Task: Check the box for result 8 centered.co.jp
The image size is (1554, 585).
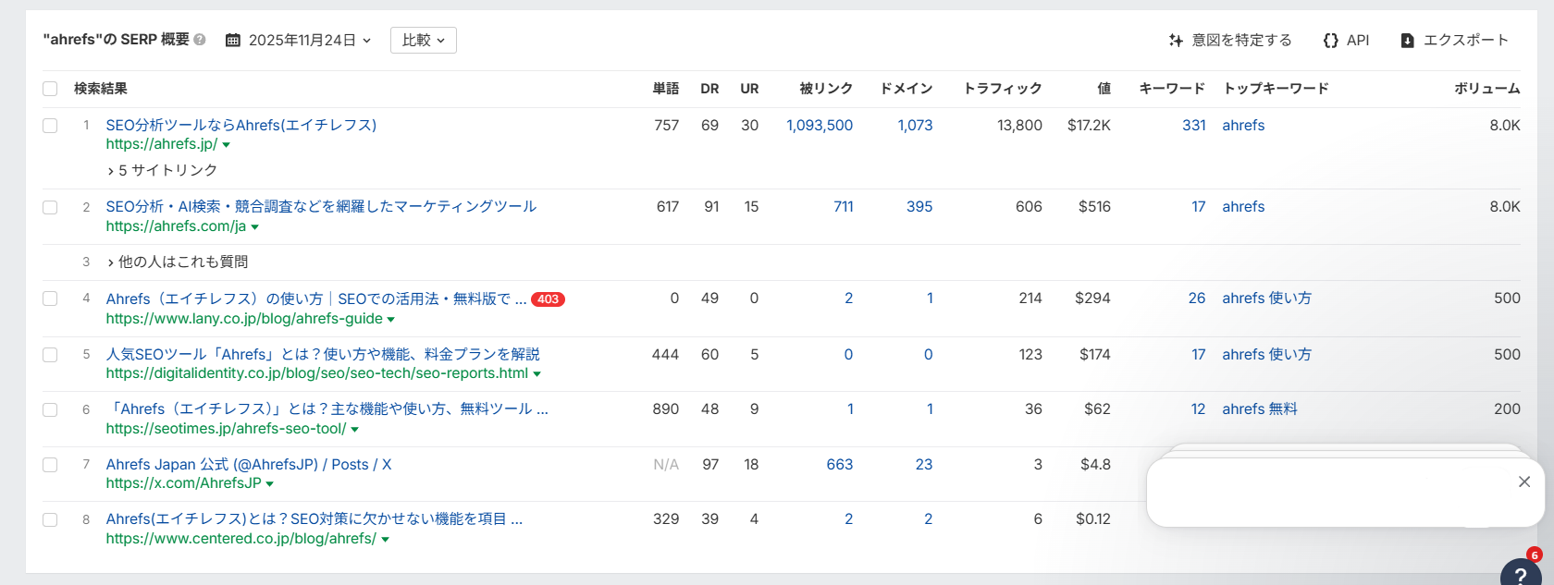Action: (50, 519)
